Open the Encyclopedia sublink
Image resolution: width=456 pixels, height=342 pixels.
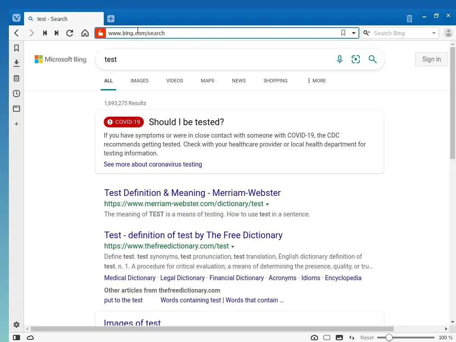(343, 278)
